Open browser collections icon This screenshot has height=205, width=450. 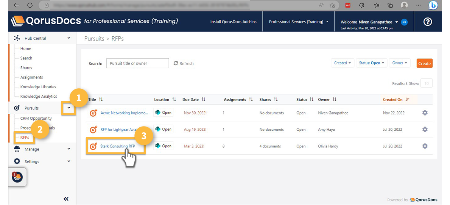tap(390, 5)
